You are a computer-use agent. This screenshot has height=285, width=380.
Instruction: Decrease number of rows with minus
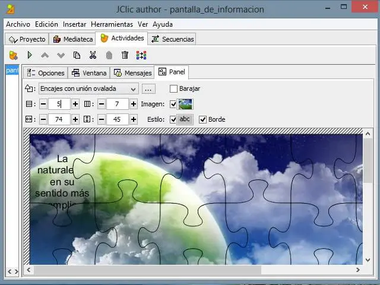coord(43,104)
